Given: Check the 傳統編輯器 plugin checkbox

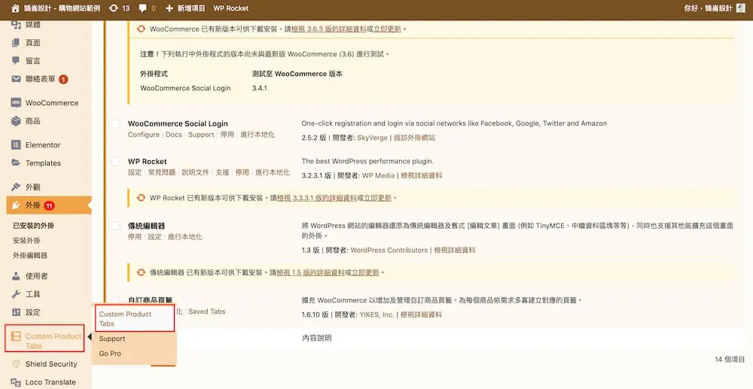Looking at the screenshot, I should click(x=116, y=226).
